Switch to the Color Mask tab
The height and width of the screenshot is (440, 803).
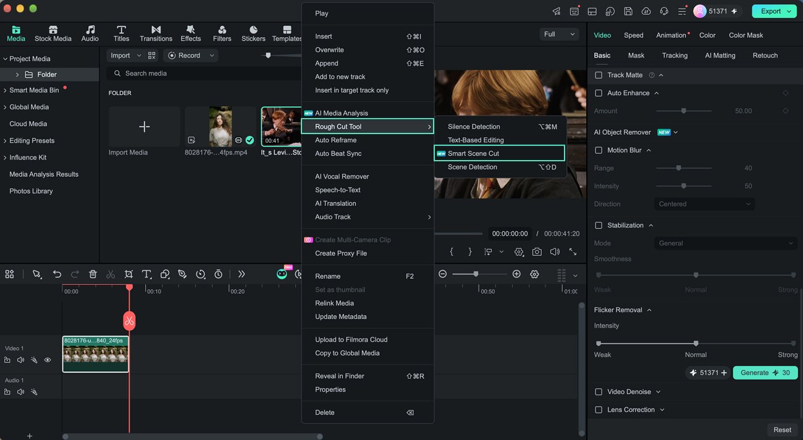[746, 35]
